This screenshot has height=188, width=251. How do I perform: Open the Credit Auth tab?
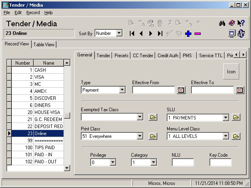168,56
